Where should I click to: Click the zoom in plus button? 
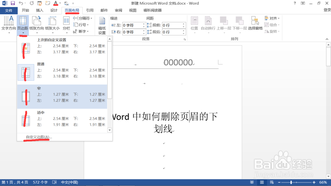(314, 182)
